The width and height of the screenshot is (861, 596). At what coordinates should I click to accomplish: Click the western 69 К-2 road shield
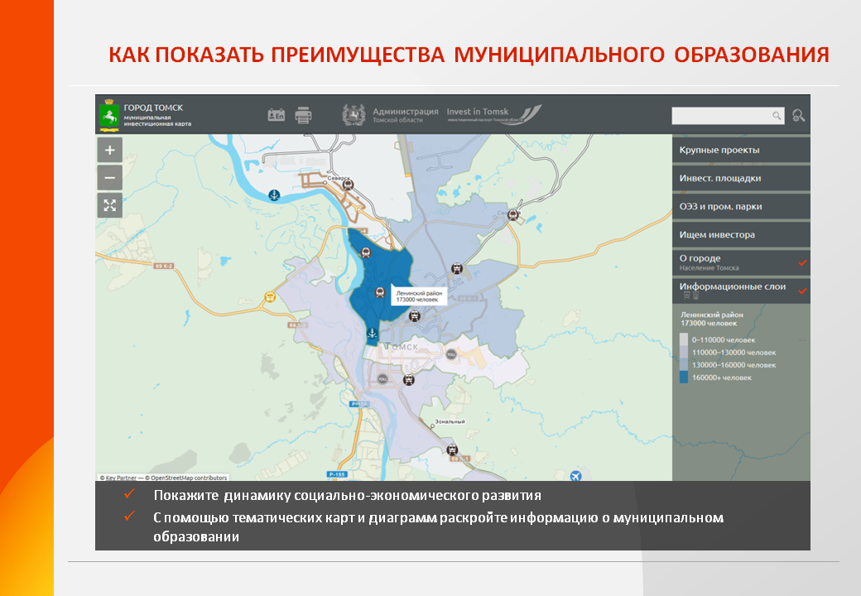coord(163,266)
